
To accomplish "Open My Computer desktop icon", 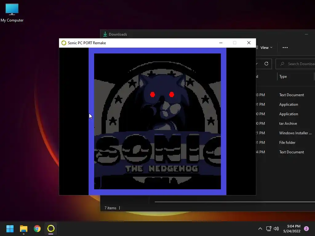I will 12,12.
